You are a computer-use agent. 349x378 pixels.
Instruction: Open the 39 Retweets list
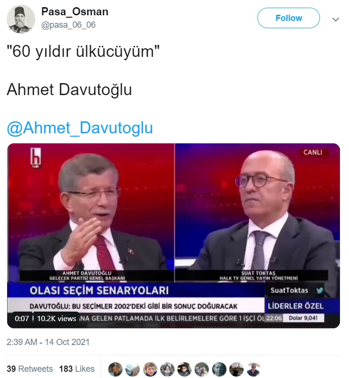pos(30,369)
